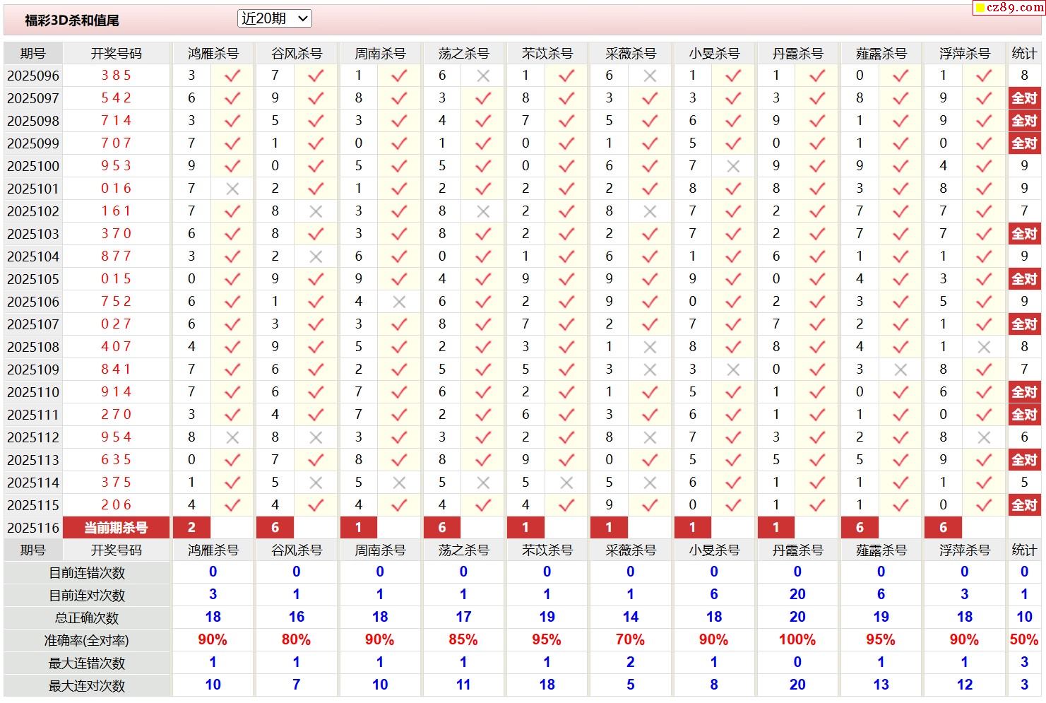
Task: Click 芣苡 check mark in row 2025105
Action: coord(566,279)
